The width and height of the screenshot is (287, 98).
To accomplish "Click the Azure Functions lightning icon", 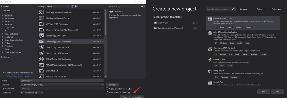I will click(x=210, y=60).
